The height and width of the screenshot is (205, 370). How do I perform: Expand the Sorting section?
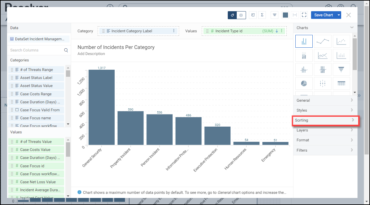pos(325,120)
